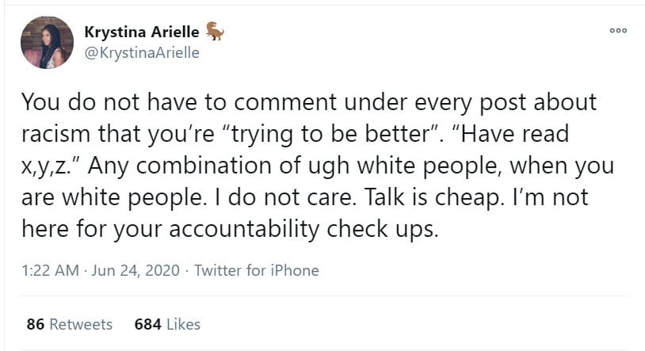Open the Likes list

point(183,324)
